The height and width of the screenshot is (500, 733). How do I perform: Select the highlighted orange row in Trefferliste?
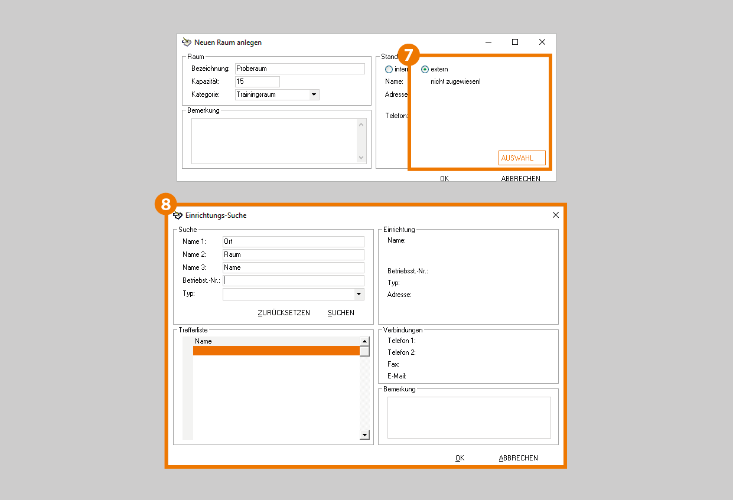276,351
